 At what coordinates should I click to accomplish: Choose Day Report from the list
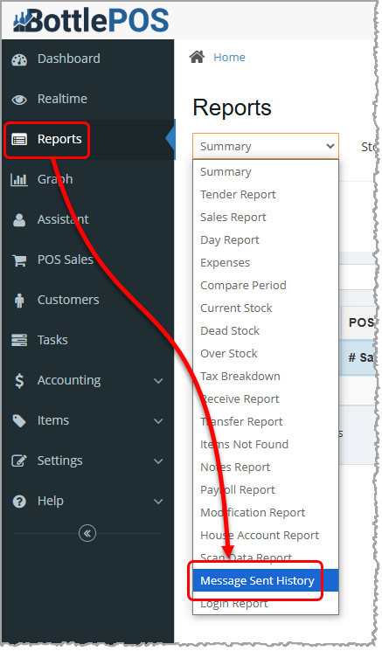pos(266,240)
